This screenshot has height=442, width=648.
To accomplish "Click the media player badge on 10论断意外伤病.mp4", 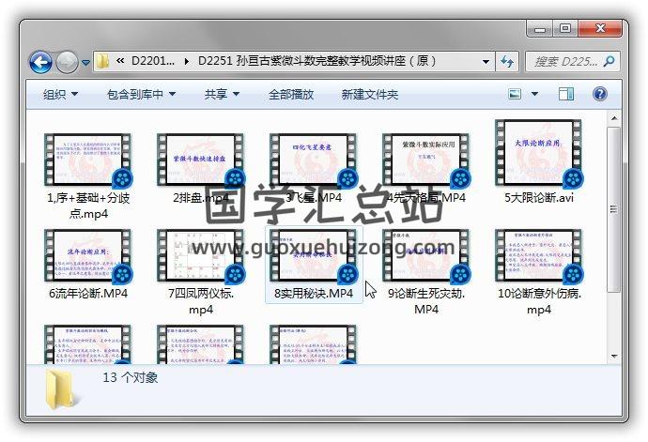I will pyautogui.click(x=573, y=275).
